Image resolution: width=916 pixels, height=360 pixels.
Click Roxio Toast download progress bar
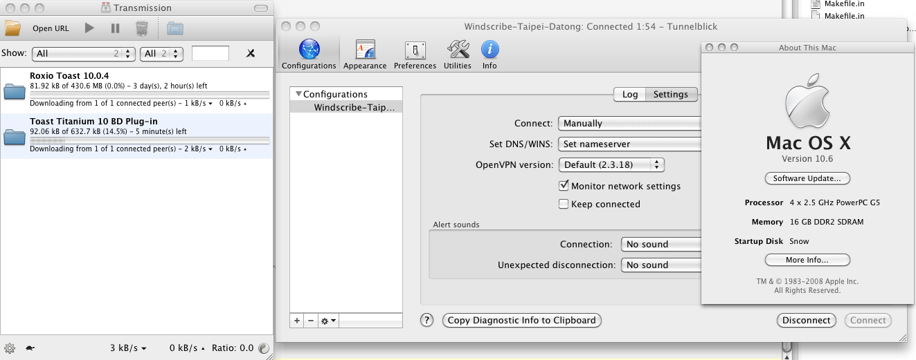pyautogui.click(x=150, y=94)
